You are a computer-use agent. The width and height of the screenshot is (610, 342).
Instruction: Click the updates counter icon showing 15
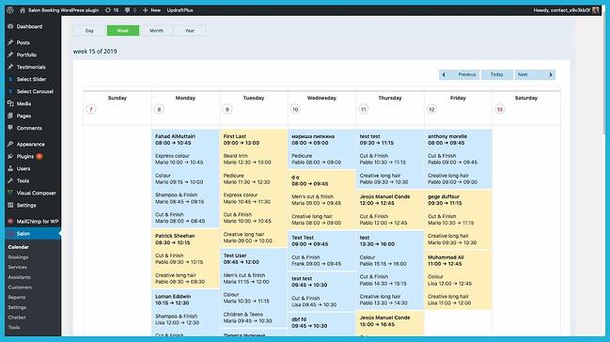(108, 10)
